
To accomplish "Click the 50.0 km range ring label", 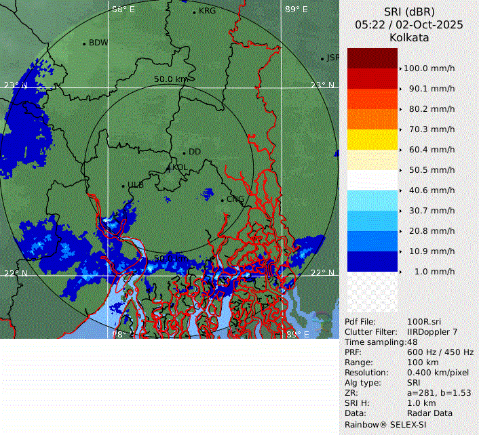I will pyautogui.click(x=170, y=79).
